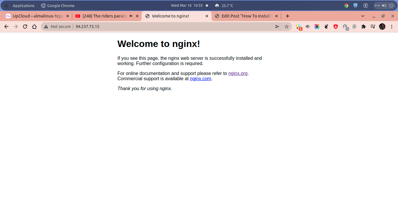Click the Chrome tray icon in top panel
This screenshot has height=224, width=398.
[346, 6]
